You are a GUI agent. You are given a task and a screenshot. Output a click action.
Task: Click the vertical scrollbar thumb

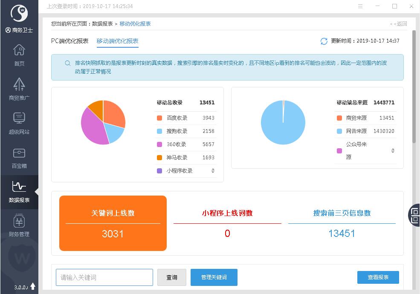click(x=414, y=85)
